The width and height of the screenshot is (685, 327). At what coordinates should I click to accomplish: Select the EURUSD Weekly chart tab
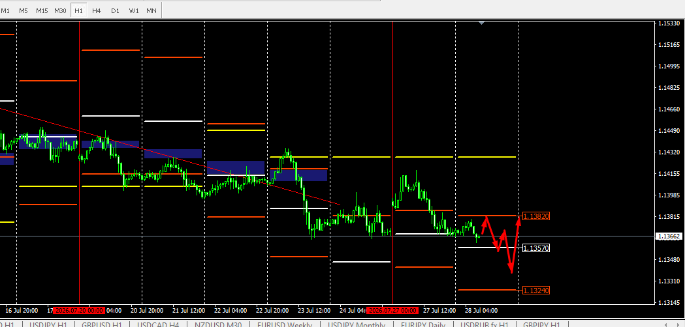click(x=285, y=324)
